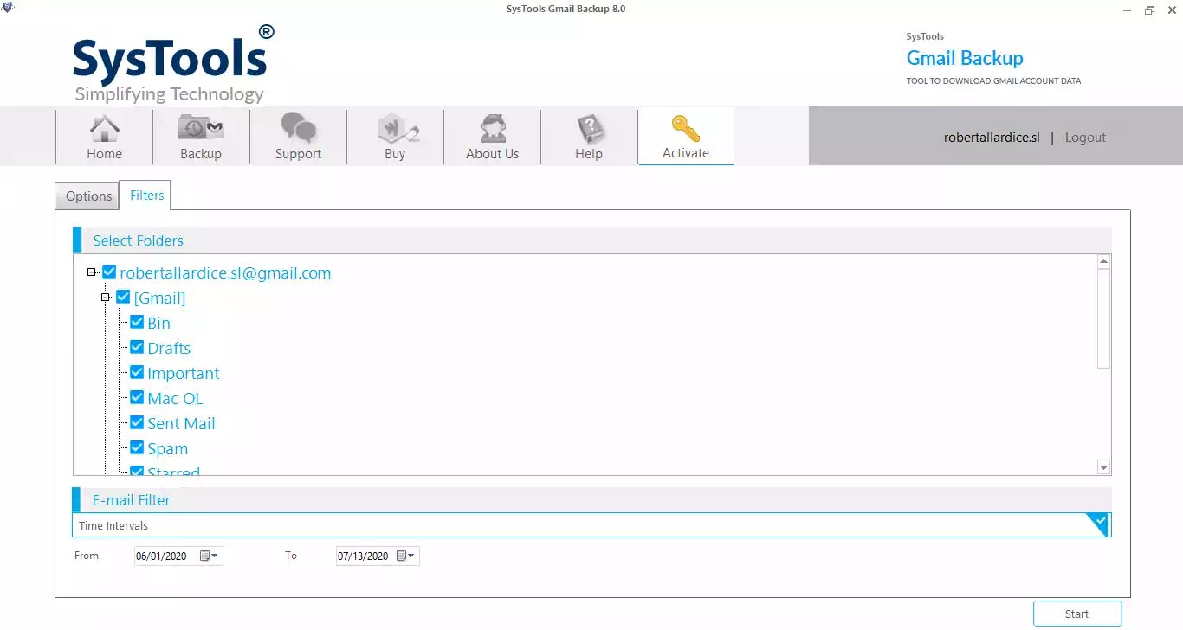
Task: Select the Activate key icon
Action: tap(685, 128)
